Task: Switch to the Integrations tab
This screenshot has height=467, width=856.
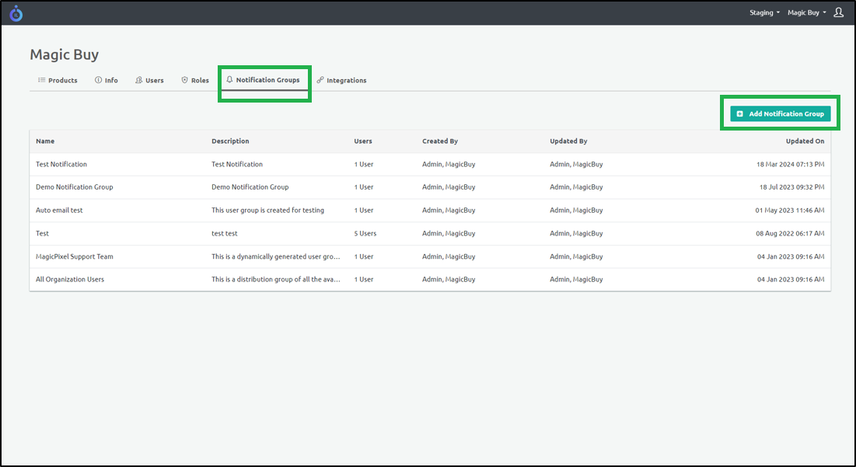Action: point(346,80)
